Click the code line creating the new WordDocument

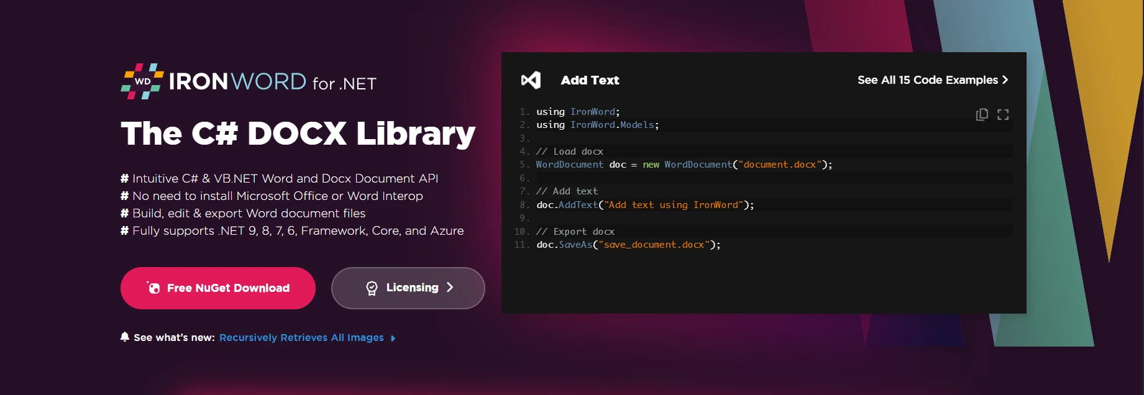tap(684, 165)
